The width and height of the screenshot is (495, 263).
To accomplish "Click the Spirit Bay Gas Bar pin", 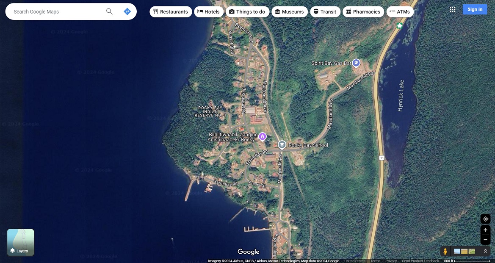I will pos(356,63).
